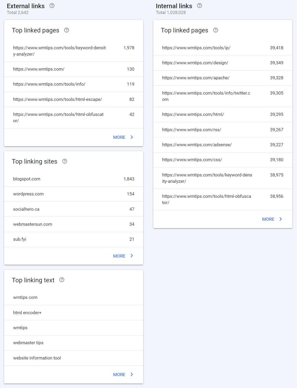297x388 pixels.
Task: Expand MORE chevron in internal Top linked pages
Action: pos(280,219)
